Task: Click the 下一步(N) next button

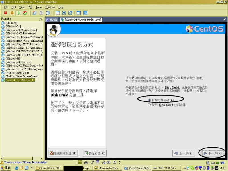Action: click(212, 153)
